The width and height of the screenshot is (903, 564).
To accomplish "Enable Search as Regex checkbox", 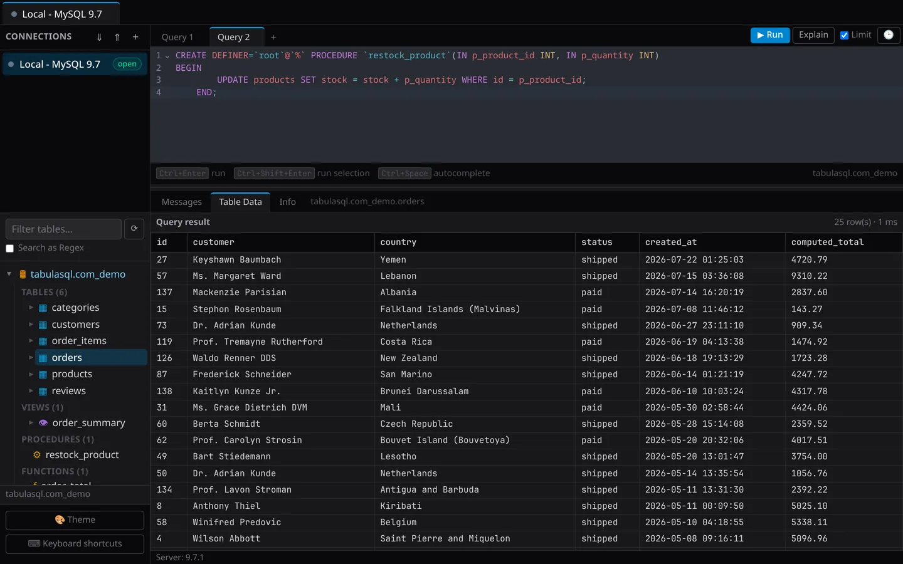I will point(9,248).
